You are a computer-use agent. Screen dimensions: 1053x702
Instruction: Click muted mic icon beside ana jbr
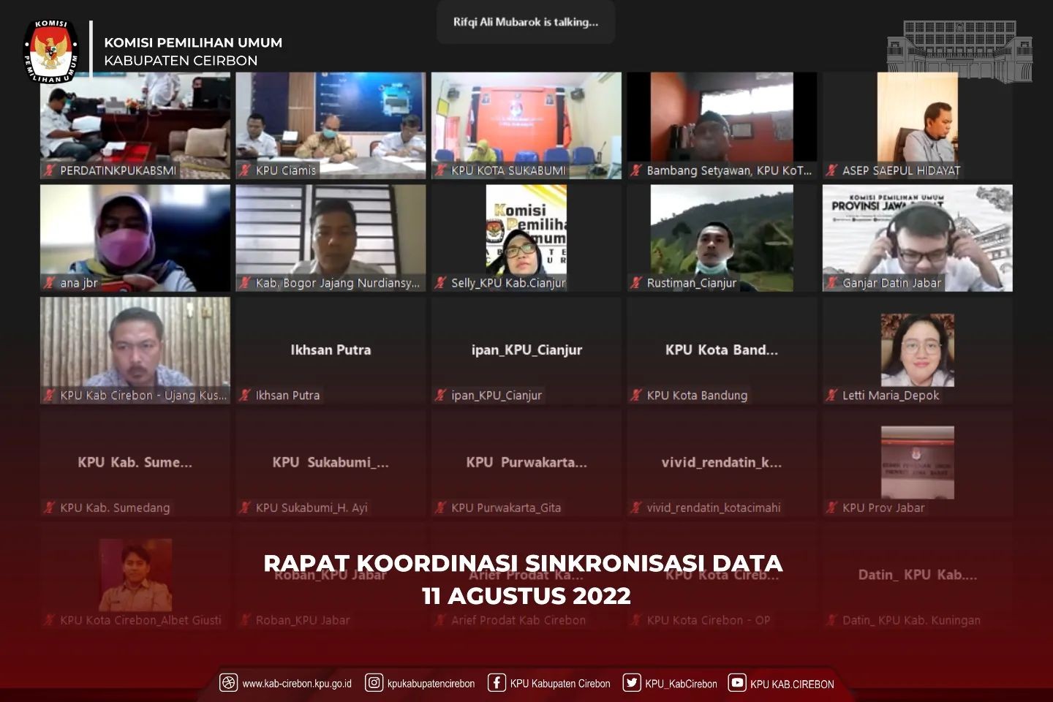pos(50,283)
